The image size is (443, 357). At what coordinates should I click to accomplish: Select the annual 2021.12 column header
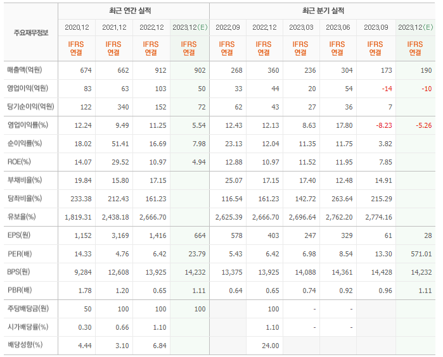click(114, 27)
